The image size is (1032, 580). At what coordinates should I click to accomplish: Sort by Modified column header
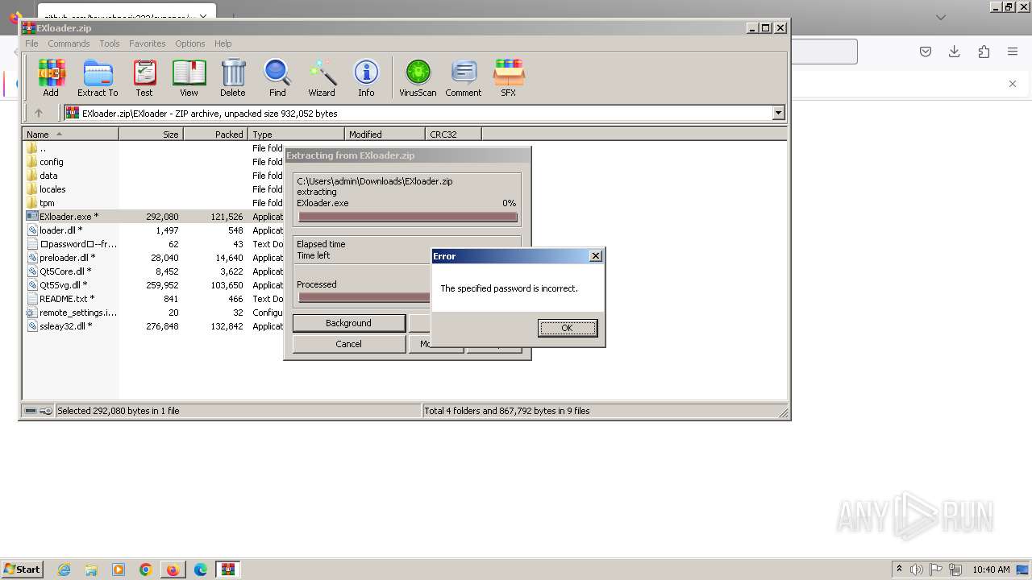coord(385,135)
